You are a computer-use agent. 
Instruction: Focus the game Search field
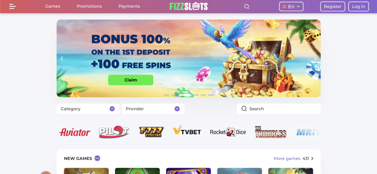tap(279, 109)
